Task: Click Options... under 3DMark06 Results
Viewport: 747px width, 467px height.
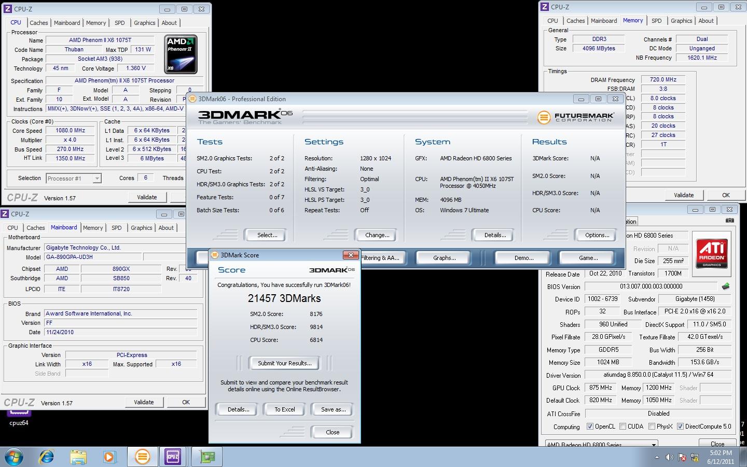Action: 597,235
